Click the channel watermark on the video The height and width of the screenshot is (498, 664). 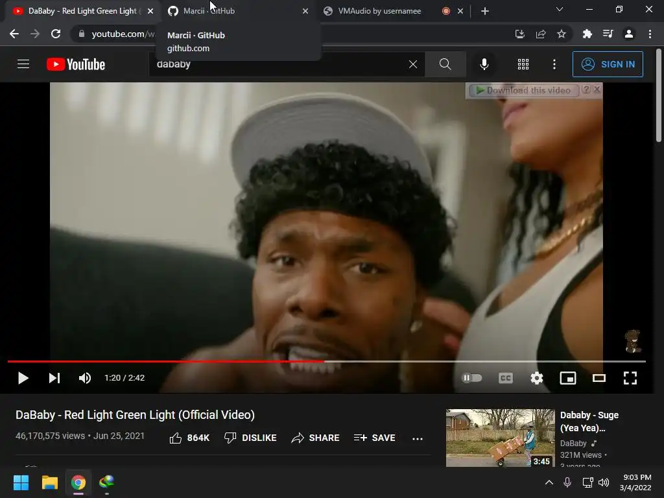(x=633, y=341)
